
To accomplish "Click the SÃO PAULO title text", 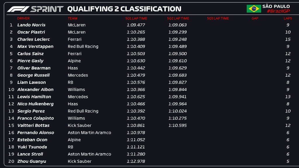I will [x=276, y=6].
